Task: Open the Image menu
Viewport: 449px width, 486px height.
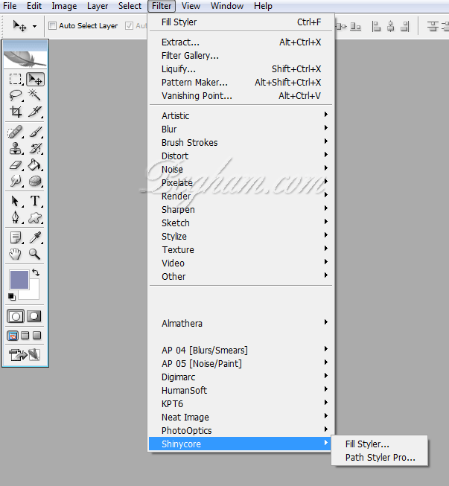Action: pyautogui.click(x=64, y=6)
